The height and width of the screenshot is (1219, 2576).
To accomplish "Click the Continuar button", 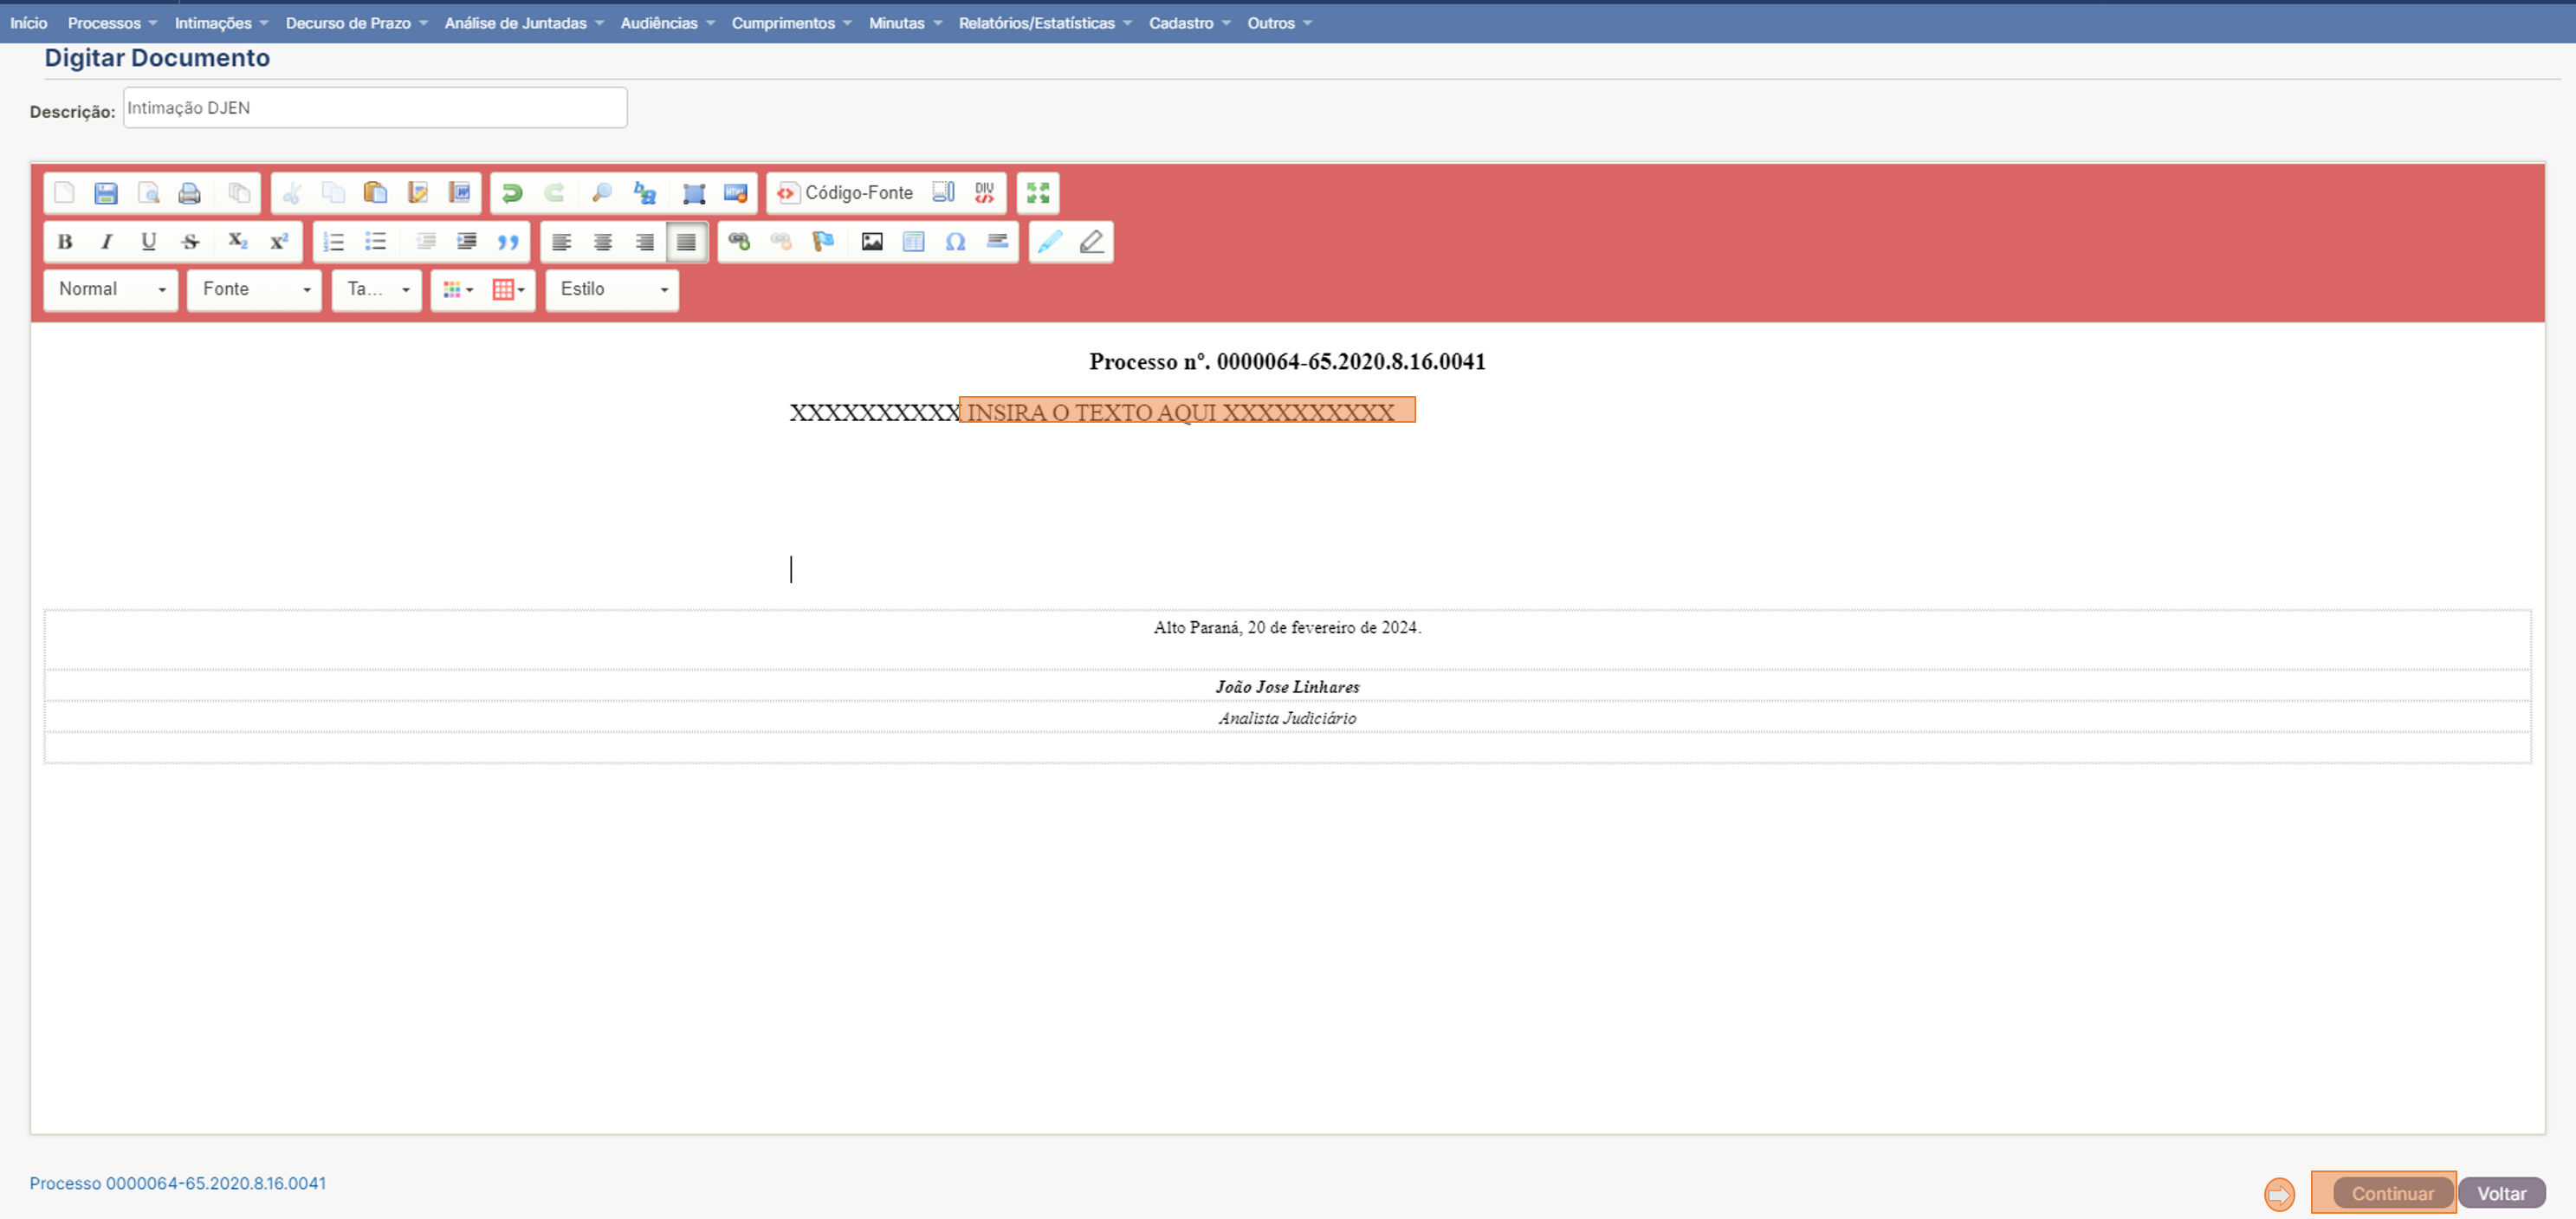I will click(2392, 1193).
